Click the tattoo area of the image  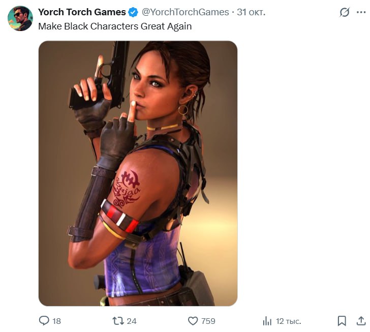pos(127,189)
